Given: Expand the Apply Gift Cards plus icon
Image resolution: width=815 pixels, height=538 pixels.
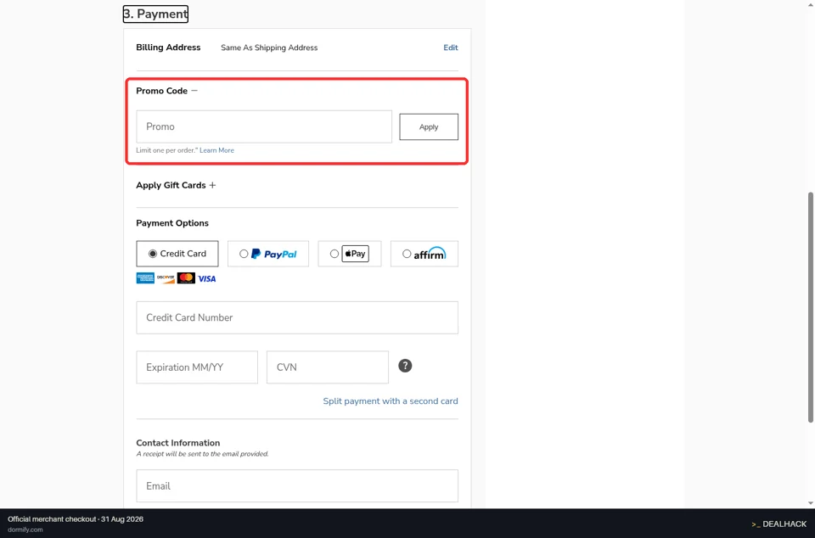Looking at the screenshot, I should (x=212, y=185).
